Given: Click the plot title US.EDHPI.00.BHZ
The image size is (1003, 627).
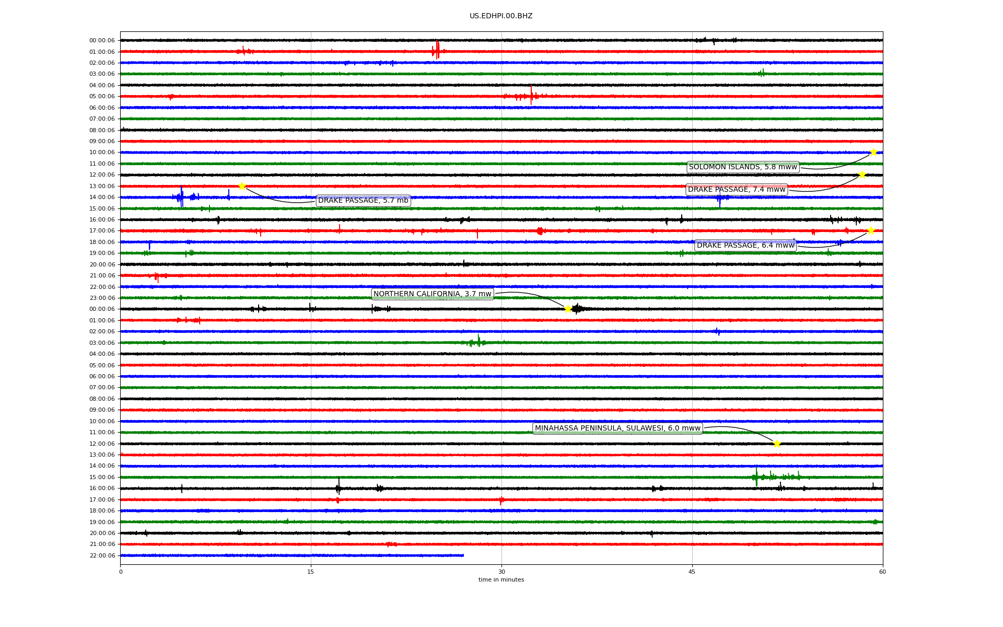Looking at the screenshot, I should coord(501,16).
